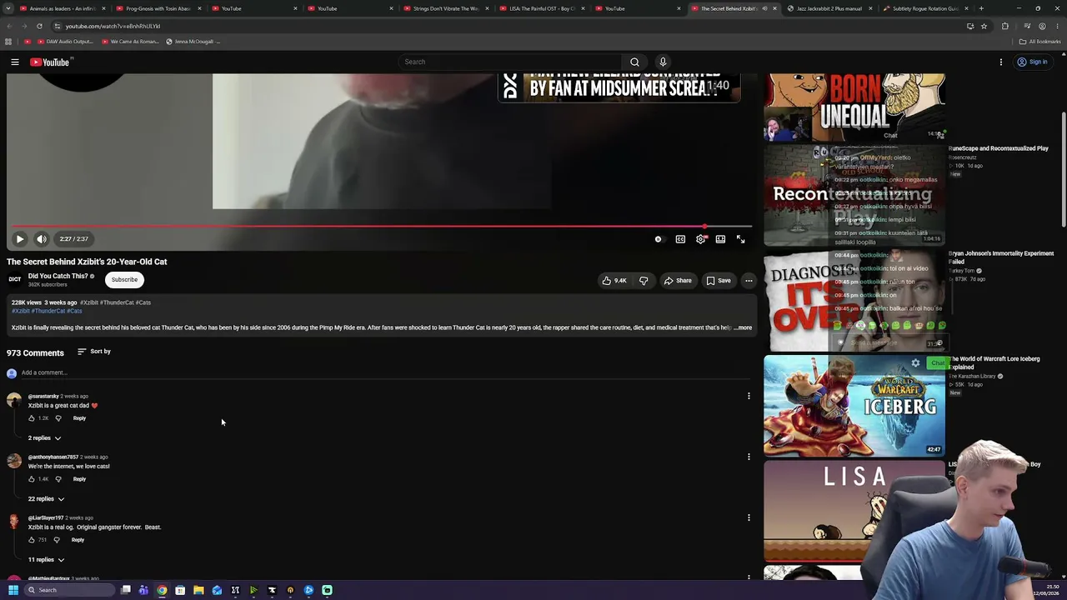Image resolution: width=1067 pixels, height=600 pixels.
Task: Expand 22 replies under anthonyhansen7857's comment
Action: [46, 498]
